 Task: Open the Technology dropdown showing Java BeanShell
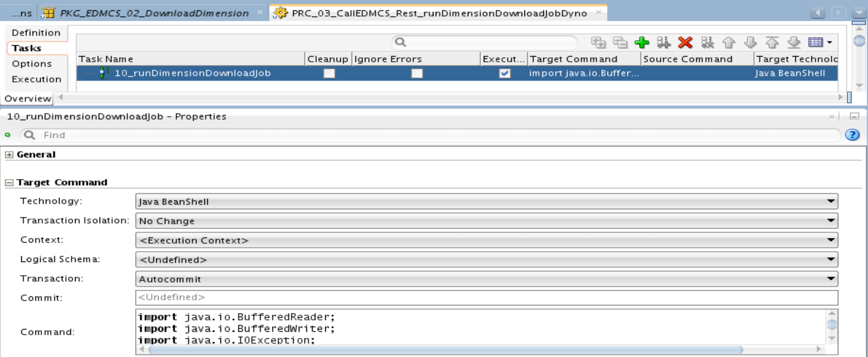[831, 201]
